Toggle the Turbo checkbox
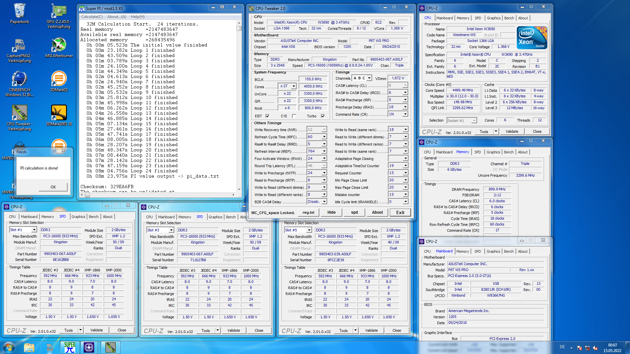 click(323, 116)
